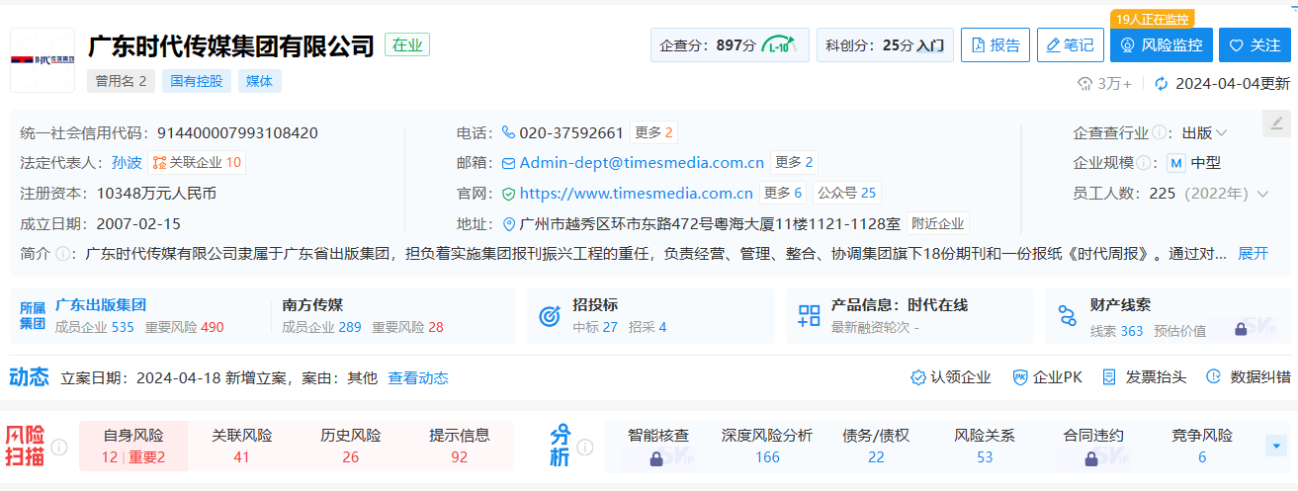The height and width of the screenshot is (491, 1298).
Task: Click the 科创分 25分 score badge
Action: point(885,44)
